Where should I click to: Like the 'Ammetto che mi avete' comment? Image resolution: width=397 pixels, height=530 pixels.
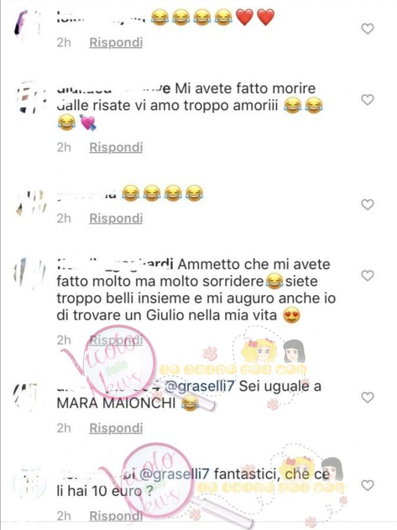[x=368, y=276]
